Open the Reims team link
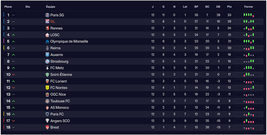The image size is (267, 135). 55,48
